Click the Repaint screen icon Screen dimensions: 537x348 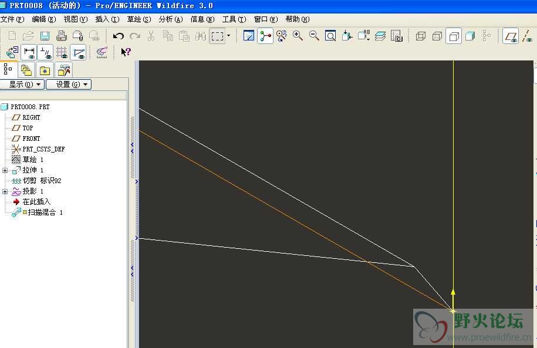(249, 36)
